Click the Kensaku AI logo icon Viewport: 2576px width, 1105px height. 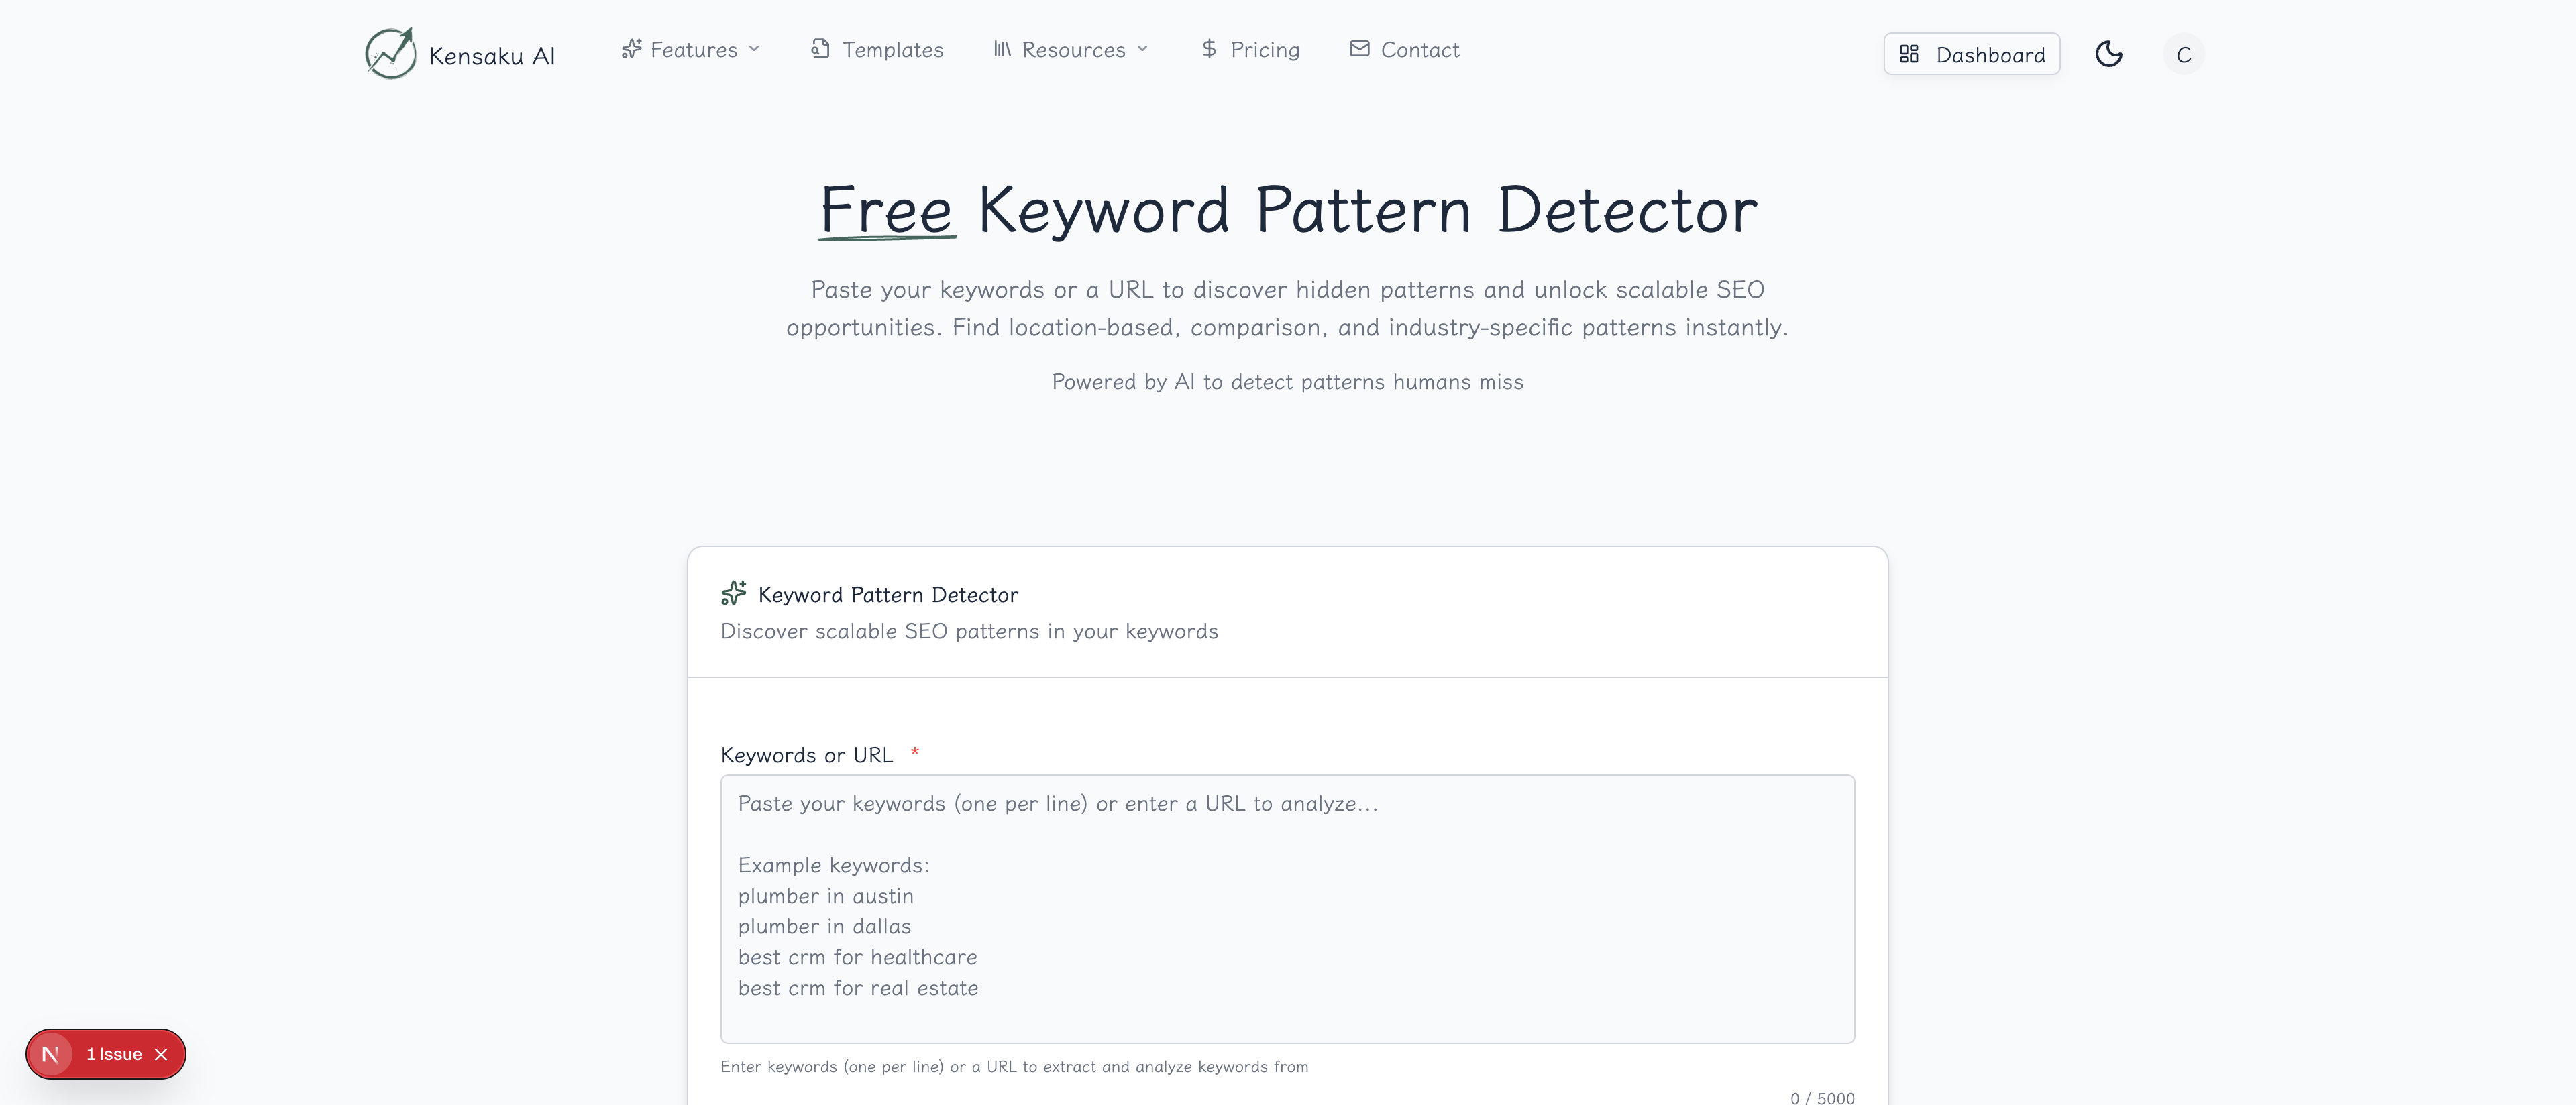[390, 53]
